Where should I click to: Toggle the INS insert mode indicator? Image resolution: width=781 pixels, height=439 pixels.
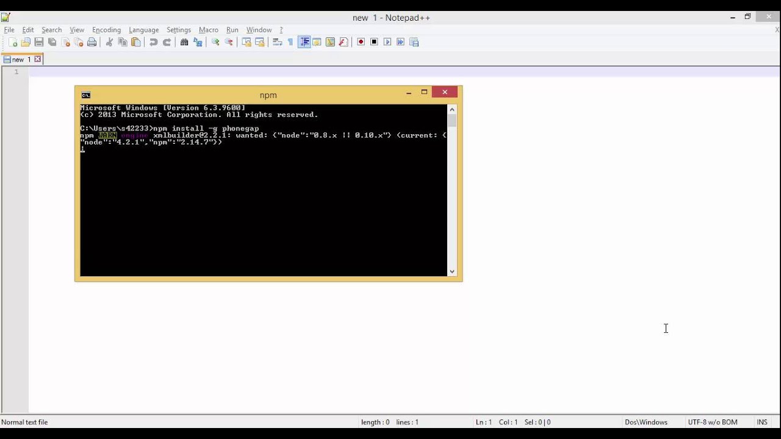coord(762,422)
